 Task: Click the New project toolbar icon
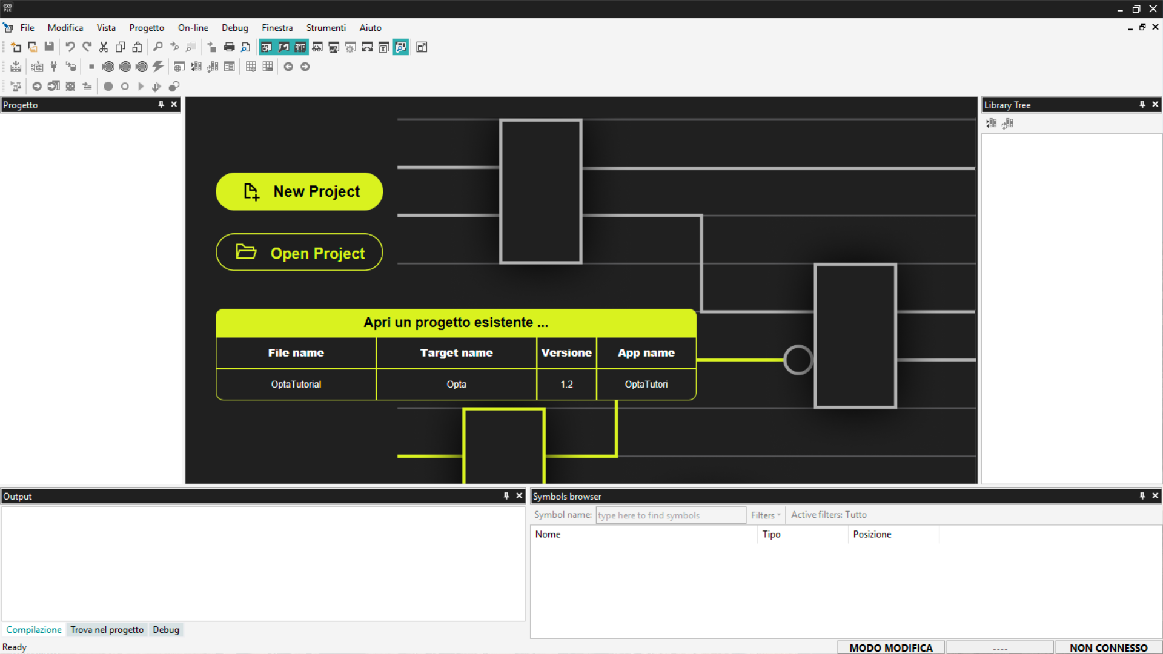[16, 47]
